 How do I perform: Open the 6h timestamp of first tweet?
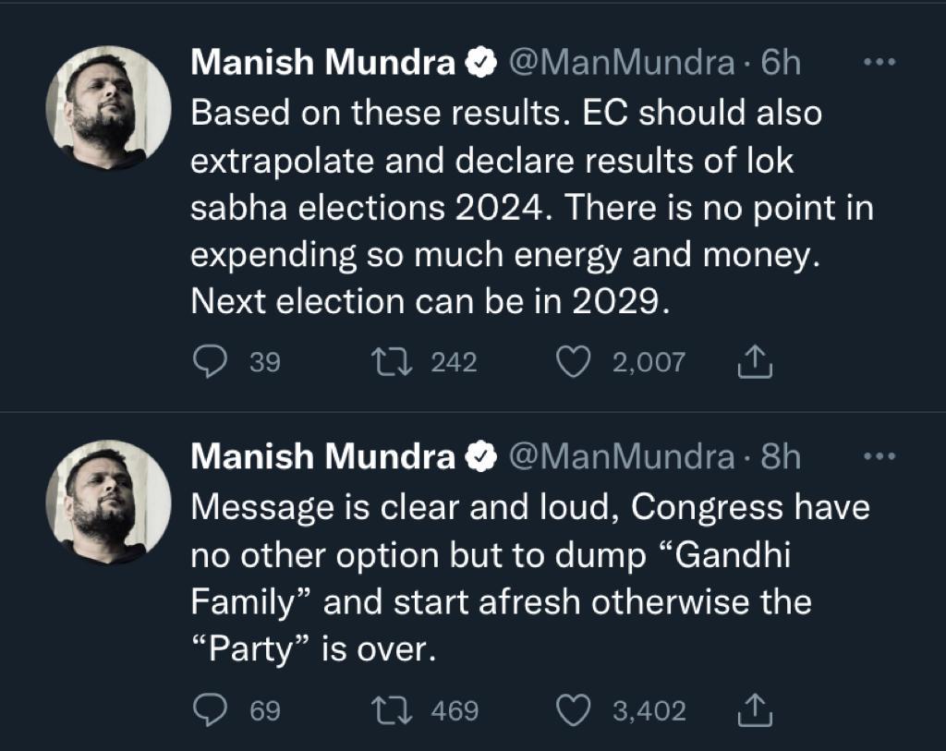(x=780, y=64)
